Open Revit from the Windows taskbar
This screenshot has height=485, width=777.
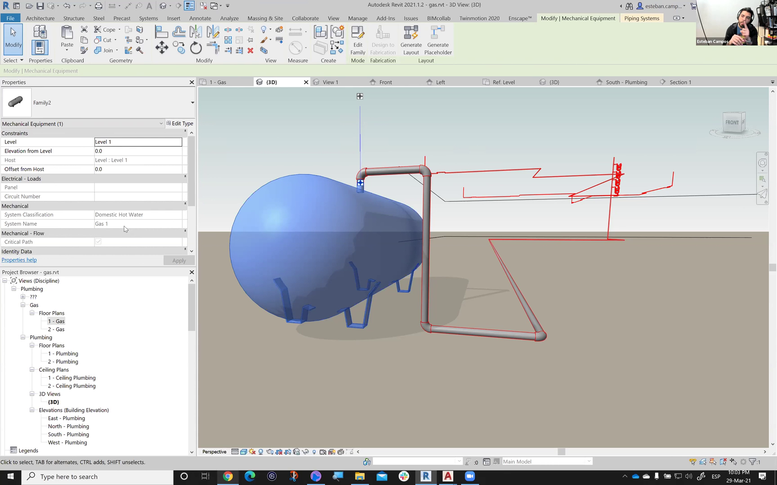tap(426, 476)
